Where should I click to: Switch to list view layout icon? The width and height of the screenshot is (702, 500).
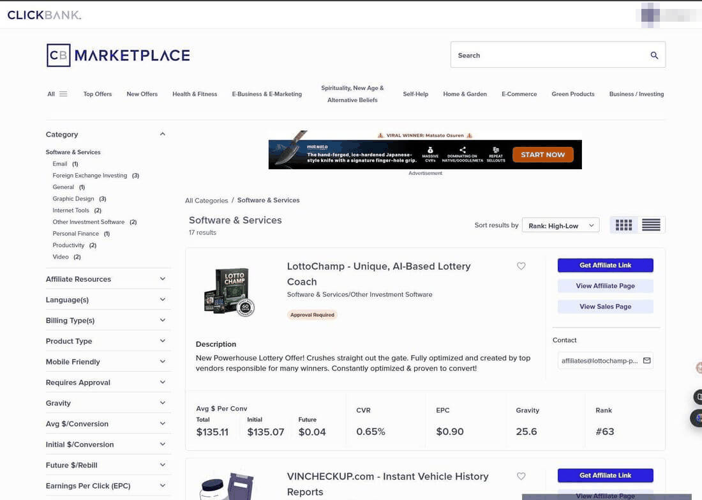pos(651,225)
